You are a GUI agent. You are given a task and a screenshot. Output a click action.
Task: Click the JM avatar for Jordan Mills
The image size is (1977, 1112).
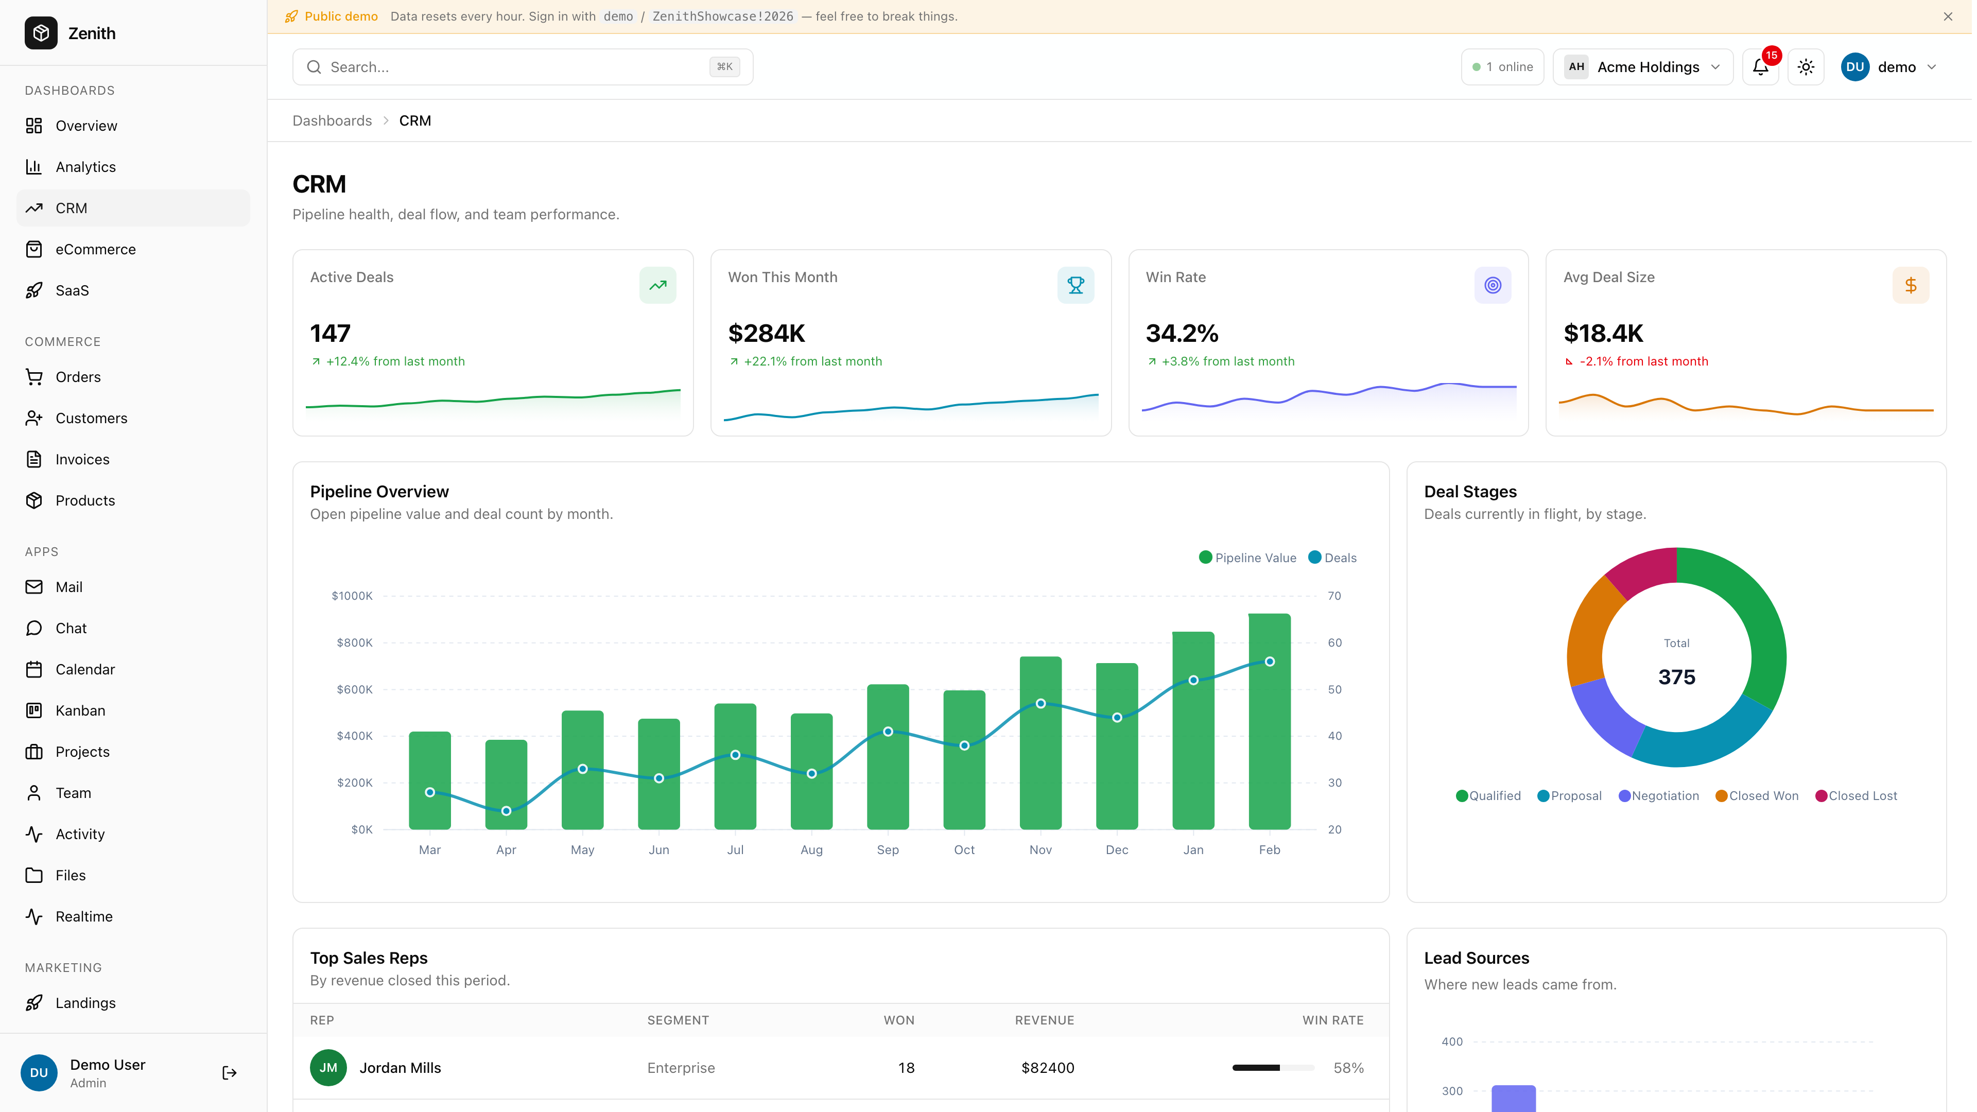point(328,1068)
